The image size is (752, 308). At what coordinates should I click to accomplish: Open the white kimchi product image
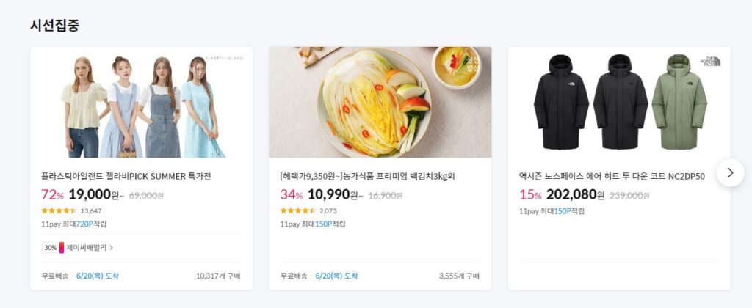click(380, 103)
